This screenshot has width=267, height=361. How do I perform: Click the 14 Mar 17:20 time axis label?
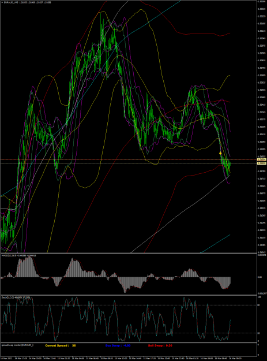coord(20,359)
